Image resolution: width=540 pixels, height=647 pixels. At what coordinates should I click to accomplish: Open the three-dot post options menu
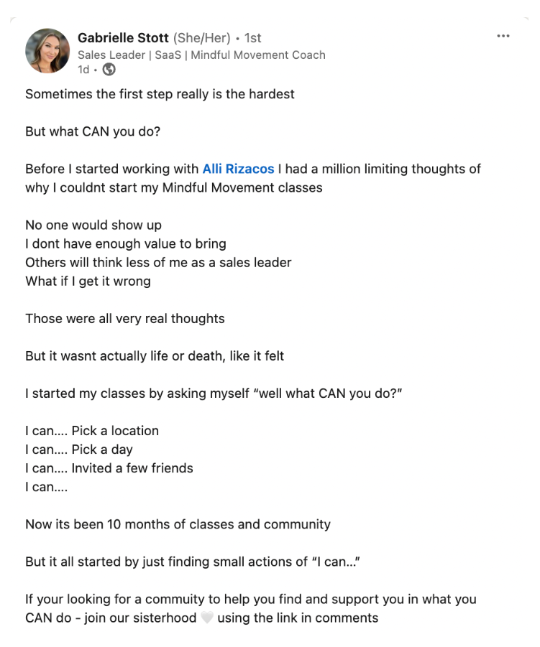503,37
